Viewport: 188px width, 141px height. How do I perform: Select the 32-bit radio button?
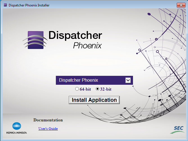(97, 89)
